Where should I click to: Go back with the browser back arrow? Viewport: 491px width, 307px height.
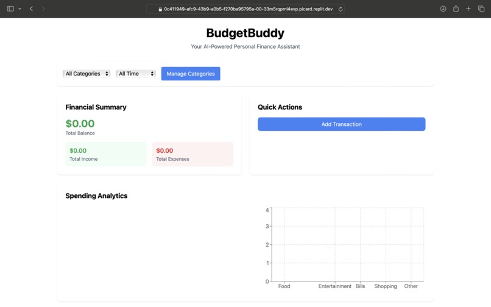[31, 9]
